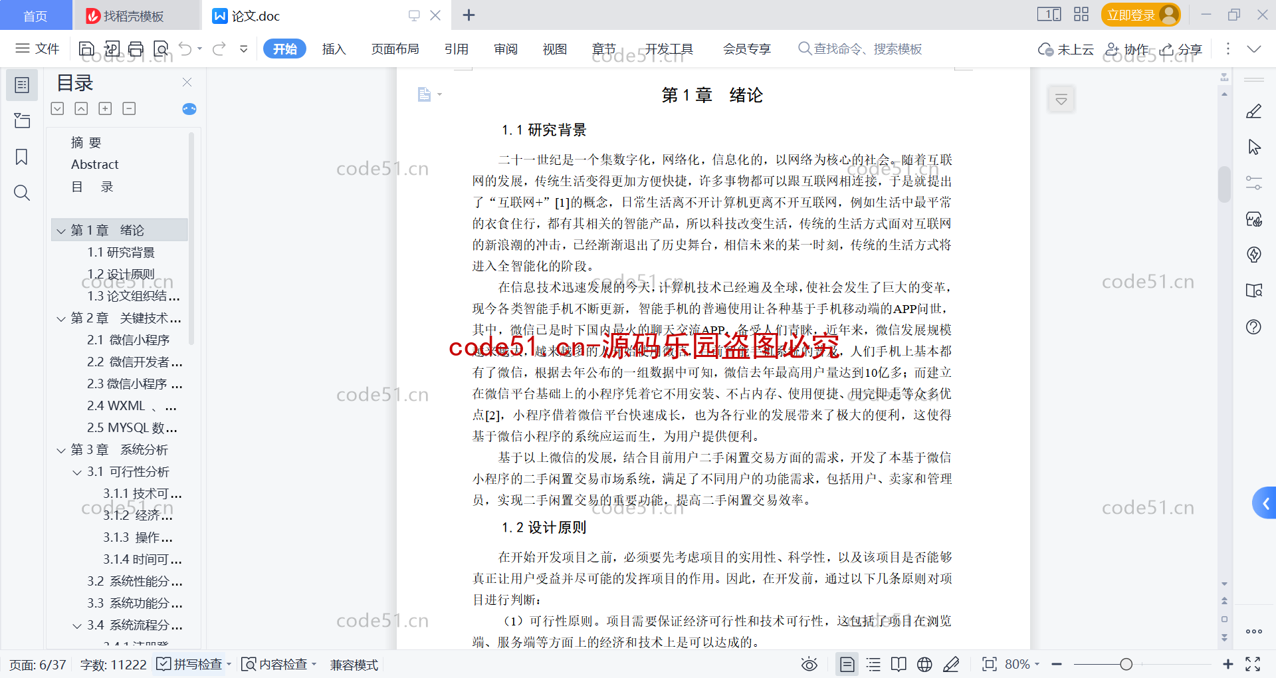1276x678 pixels.
Task: Open the bookmark sidebar icon
Action: tap(22, 157)
